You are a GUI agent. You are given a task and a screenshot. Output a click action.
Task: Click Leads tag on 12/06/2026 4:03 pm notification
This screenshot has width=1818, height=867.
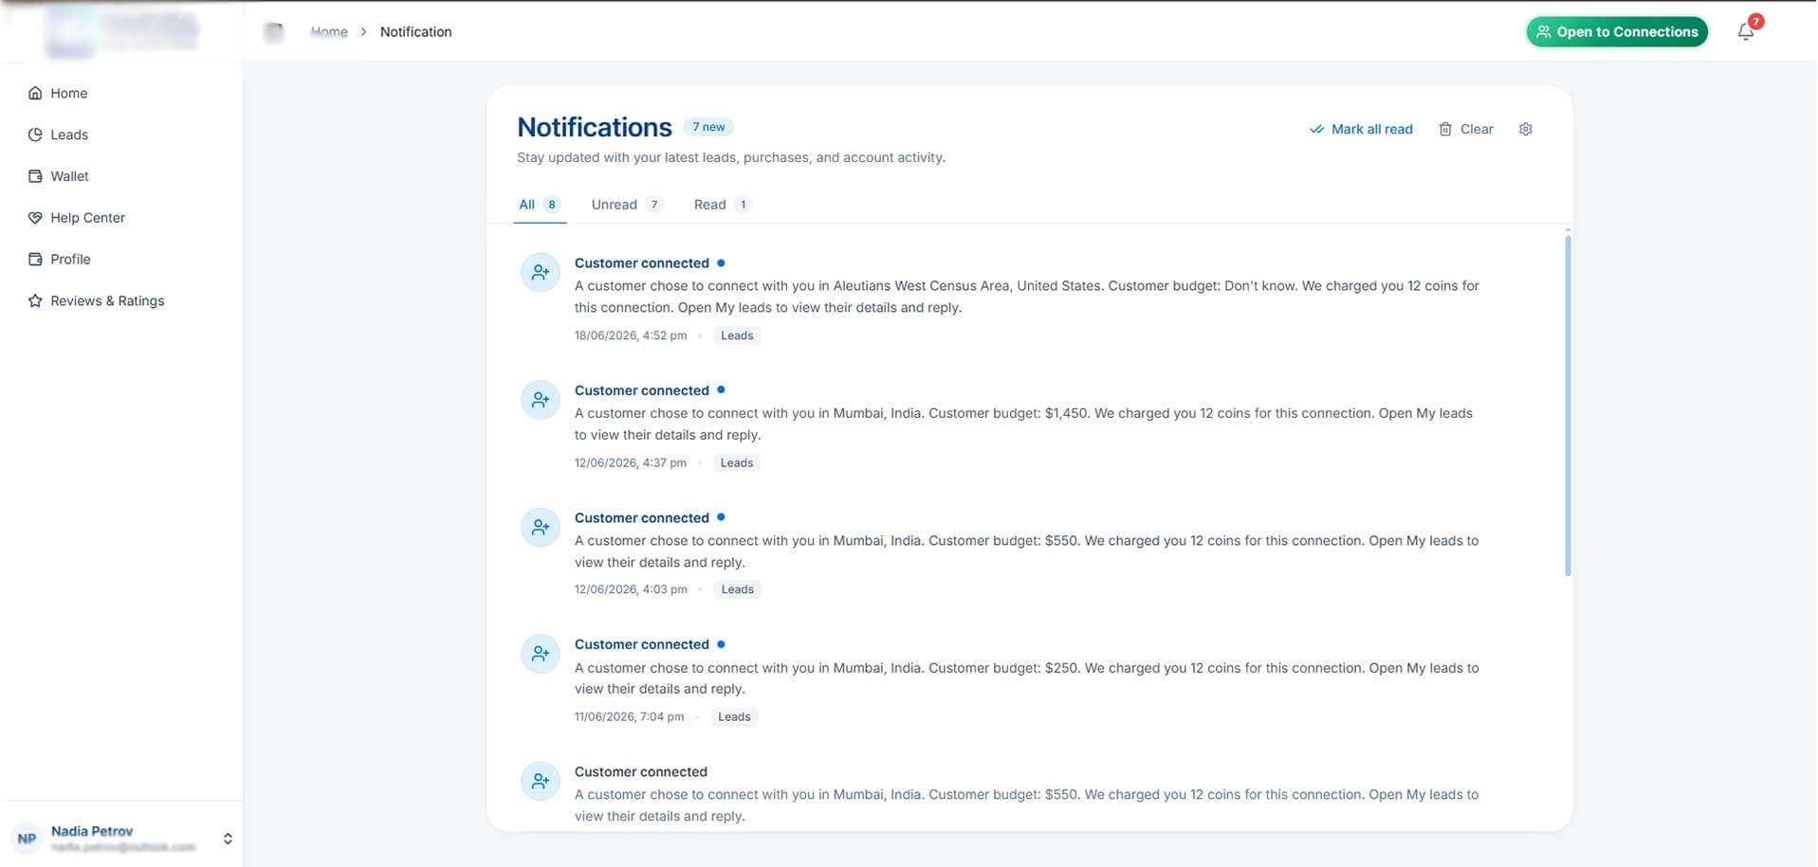click(x=738, y=589)
